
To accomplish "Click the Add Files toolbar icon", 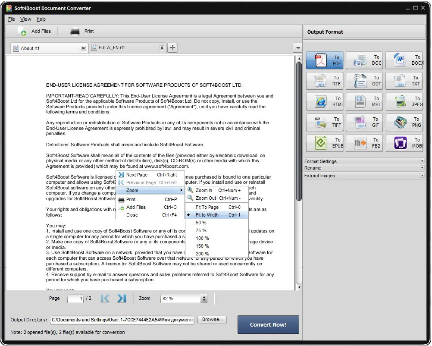I will (22, 31).
